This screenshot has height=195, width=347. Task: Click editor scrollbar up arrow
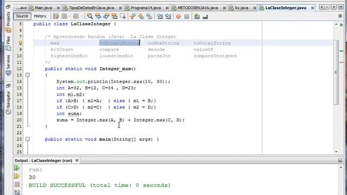[336, 24]
